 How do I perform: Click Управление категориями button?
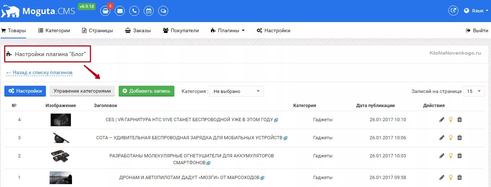[82, 91]
